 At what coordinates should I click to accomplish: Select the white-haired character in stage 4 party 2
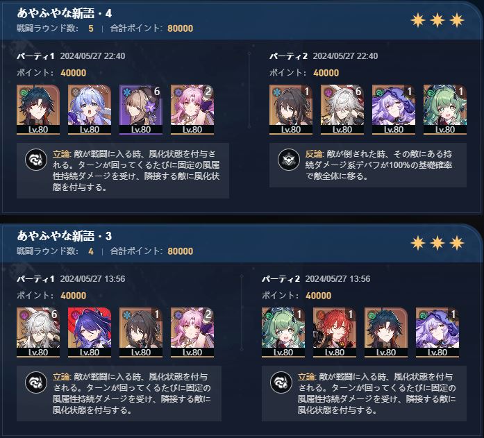[x=342, y=110]
